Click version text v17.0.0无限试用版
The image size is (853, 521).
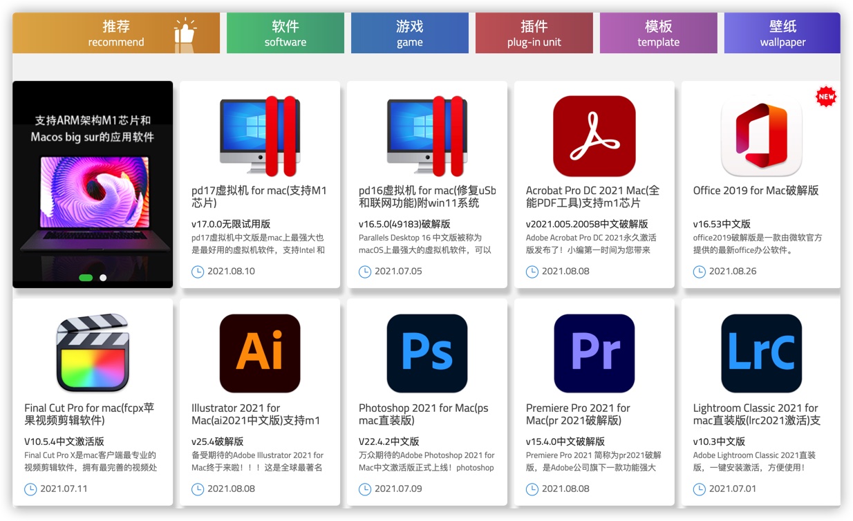(231, 224)
